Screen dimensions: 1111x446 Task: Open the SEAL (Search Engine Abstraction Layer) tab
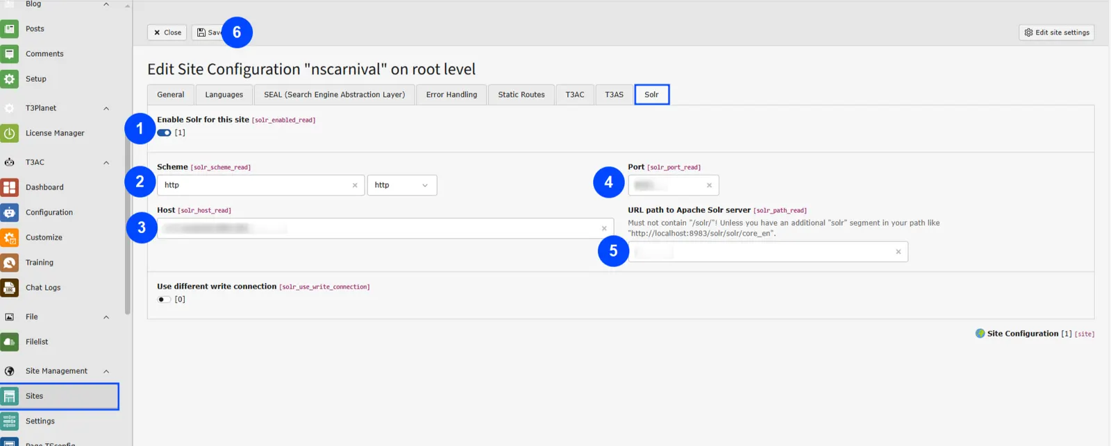click(x=335, y=94)
